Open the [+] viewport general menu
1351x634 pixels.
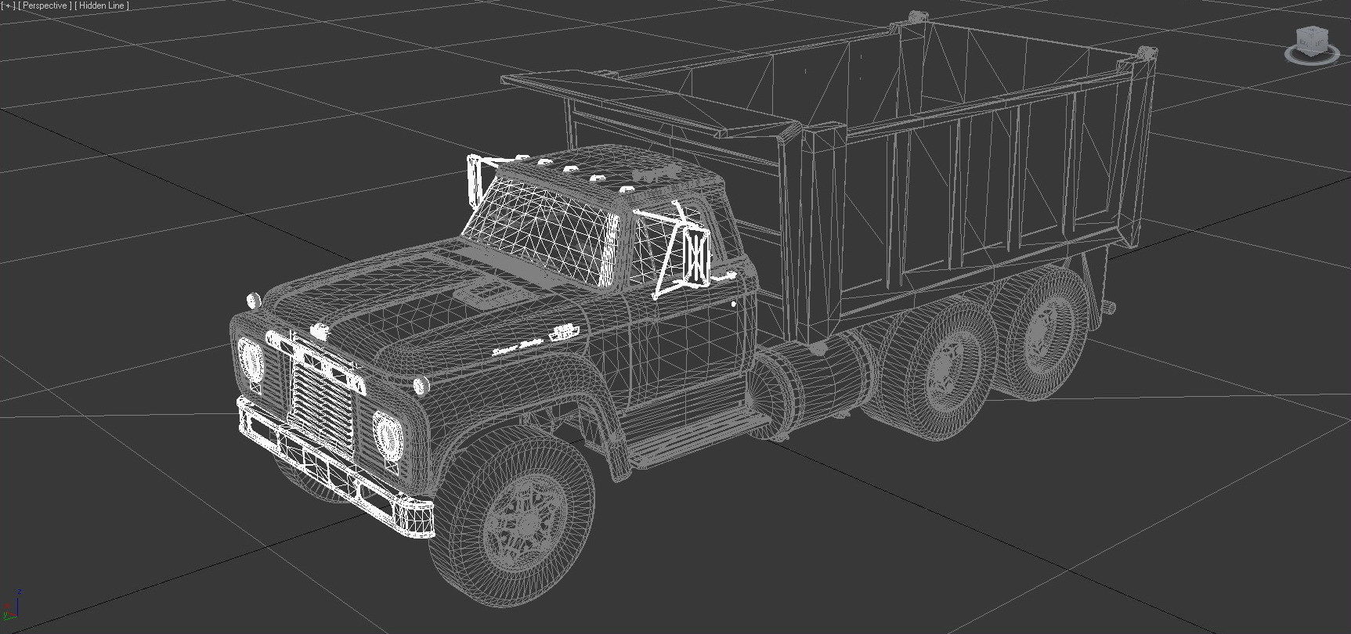[8, 5]
